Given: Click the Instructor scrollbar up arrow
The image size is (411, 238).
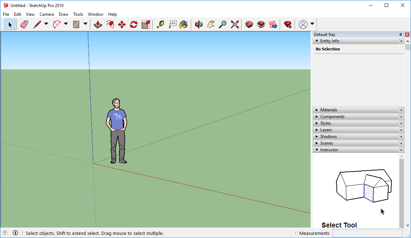Looking at the screenshot, I should [x=402, y=156].
